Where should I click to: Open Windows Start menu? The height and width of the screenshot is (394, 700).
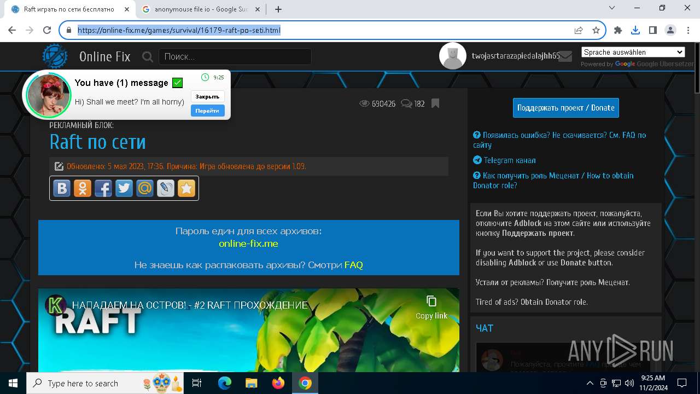[x=13, y=383]
